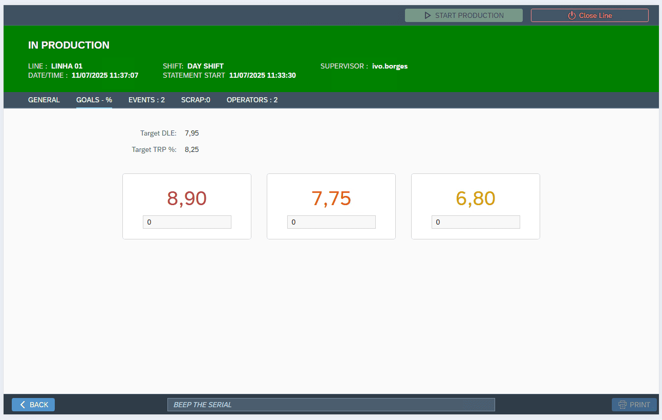Click the BACK chevron arrow
This screenshot has height=420, width=662.
tap(23, 405)
